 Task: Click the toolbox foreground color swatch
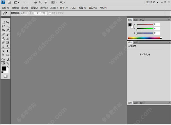4,68
